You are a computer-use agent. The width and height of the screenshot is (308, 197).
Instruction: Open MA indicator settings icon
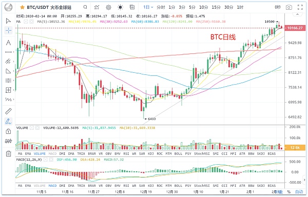click(26, 22)
